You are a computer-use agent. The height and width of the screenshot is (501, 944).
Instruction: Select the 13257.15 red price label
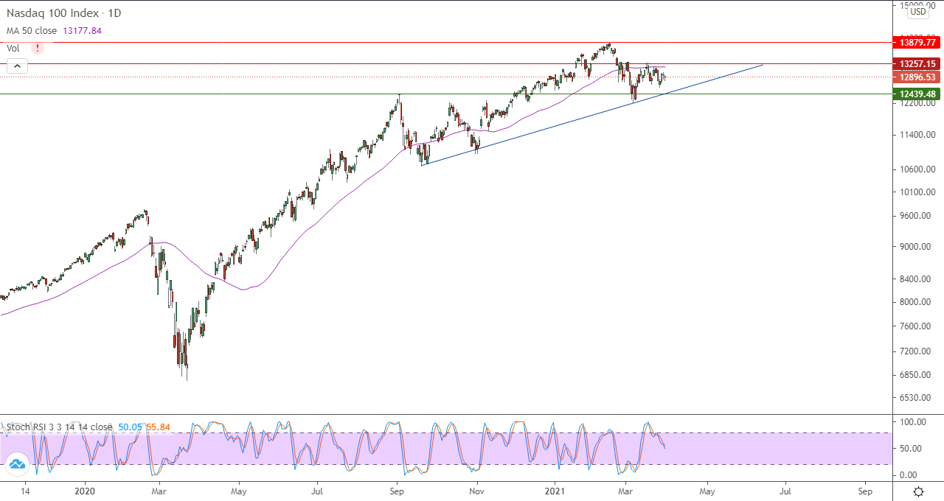pos(917,64)
